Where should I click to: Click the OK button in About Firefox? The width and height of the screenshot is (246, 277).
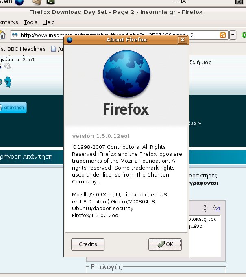pyautogui.click(x=165, y=244)
